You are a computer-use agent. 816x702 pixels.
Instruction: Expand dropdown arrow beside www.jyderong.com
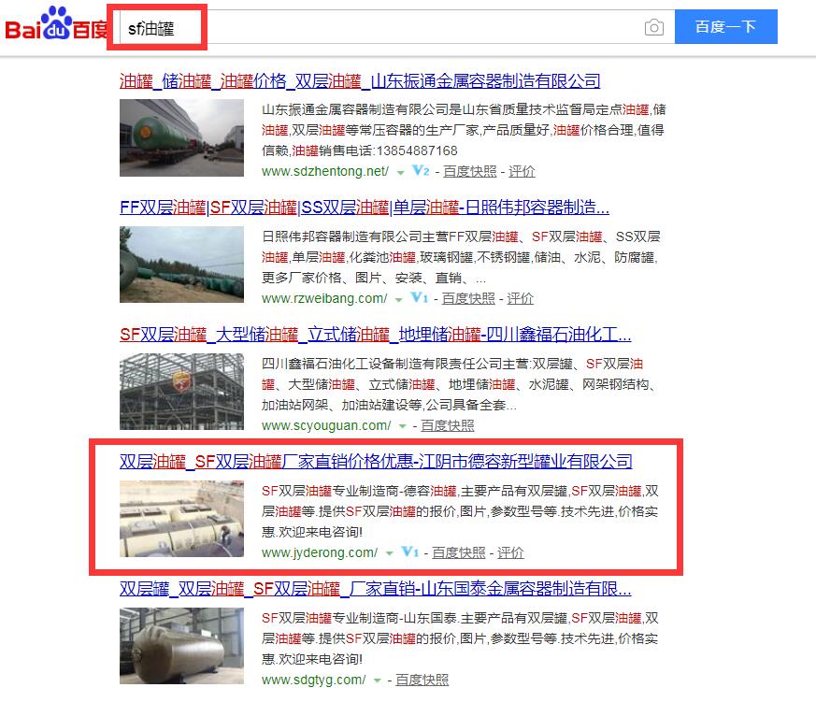389,553
